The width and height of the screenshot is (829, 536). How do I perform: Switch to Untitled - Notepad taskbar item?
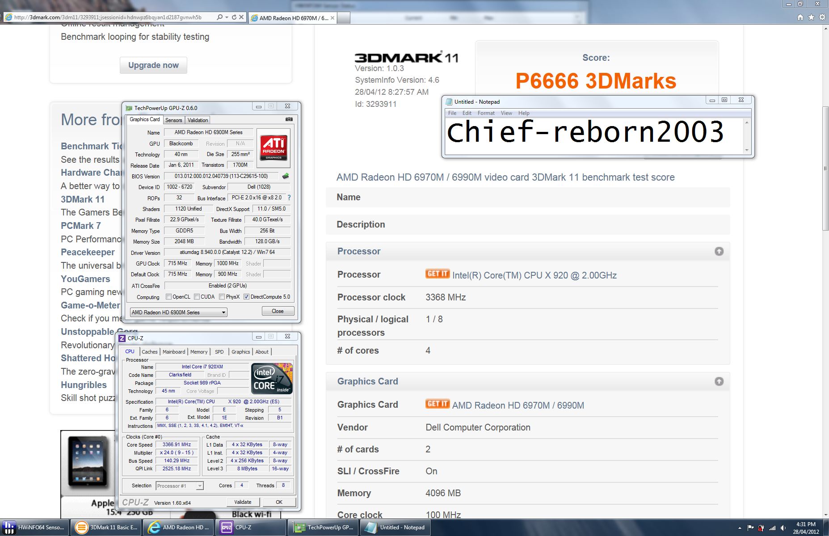396,528
